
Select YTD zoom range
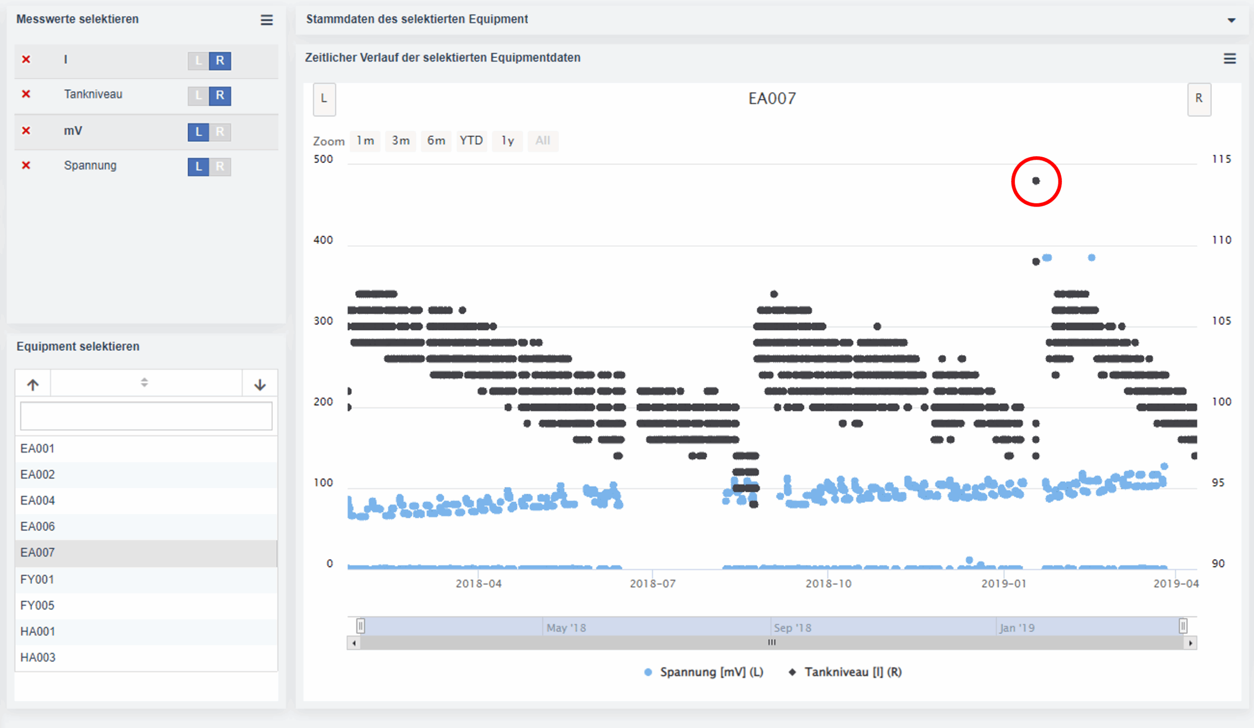pos(471,141)
